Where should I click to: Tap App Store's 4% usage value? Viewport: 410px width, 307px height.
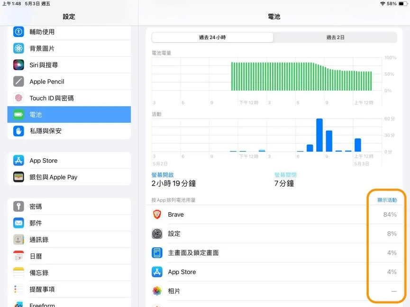coord(392,272)
